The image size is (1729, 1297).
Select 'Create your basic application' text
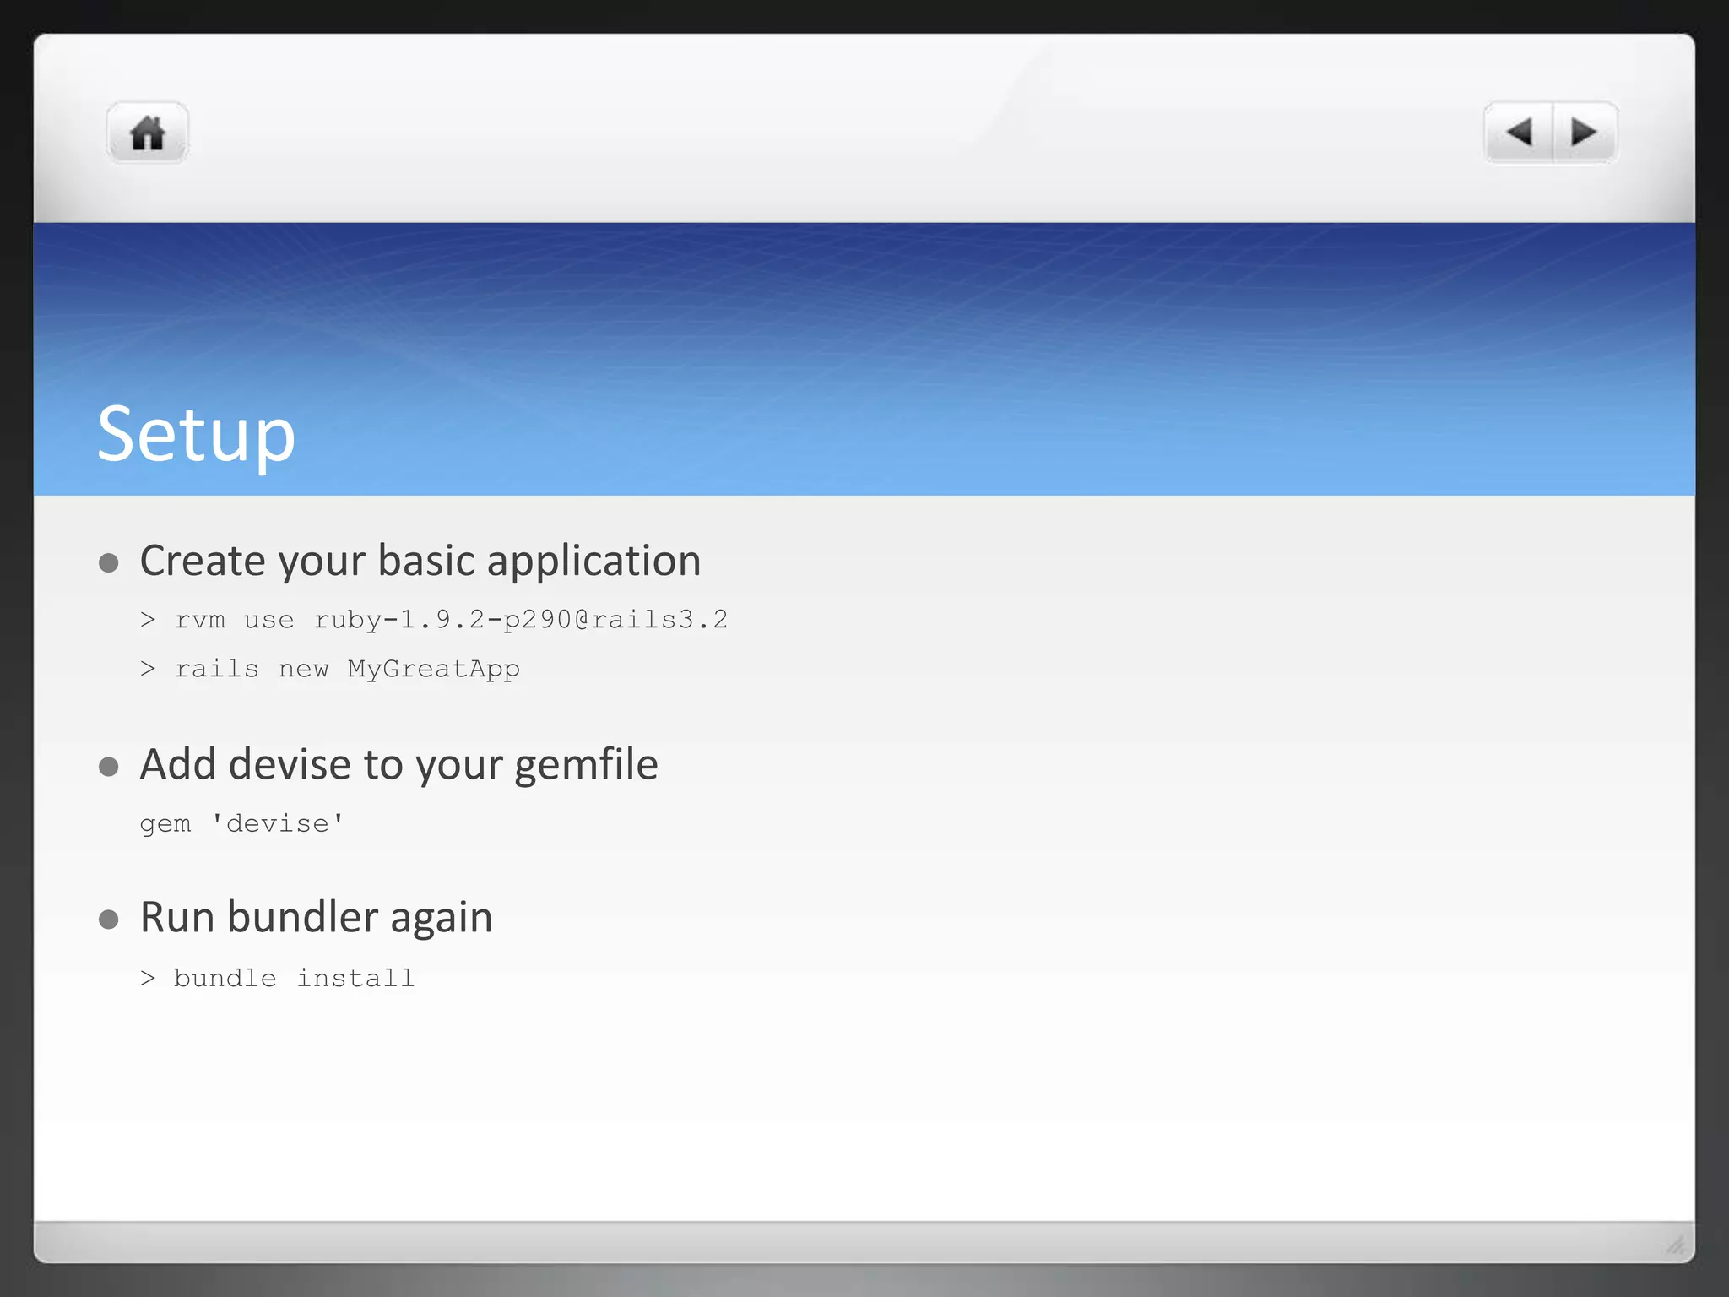[x=420, y=561]
